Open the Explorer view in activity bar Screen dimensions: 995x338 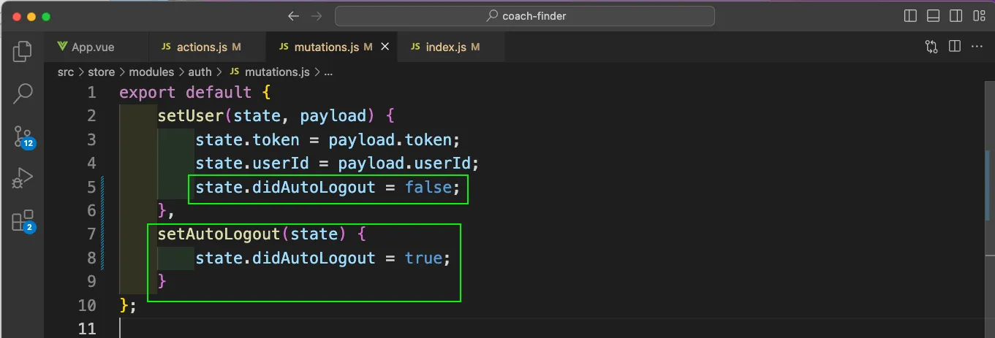23,50
